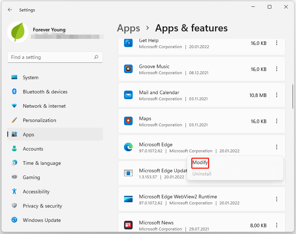Click the 10,8 MB size value
Screen dimensions: 296x234
pyautogui.click(x=258, y=95)
